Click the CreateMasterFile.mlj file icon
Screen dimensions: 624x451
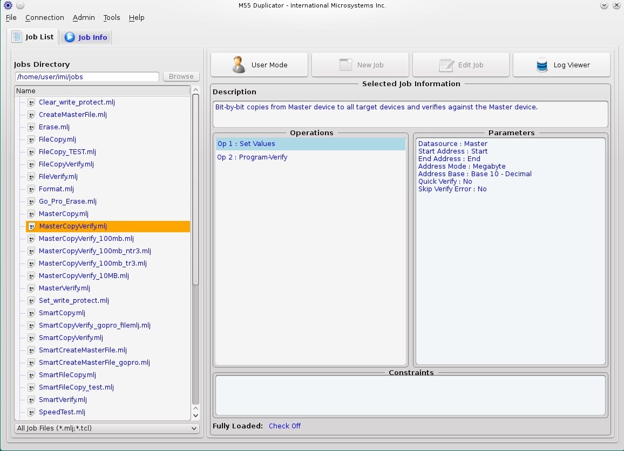pos(31,115)
